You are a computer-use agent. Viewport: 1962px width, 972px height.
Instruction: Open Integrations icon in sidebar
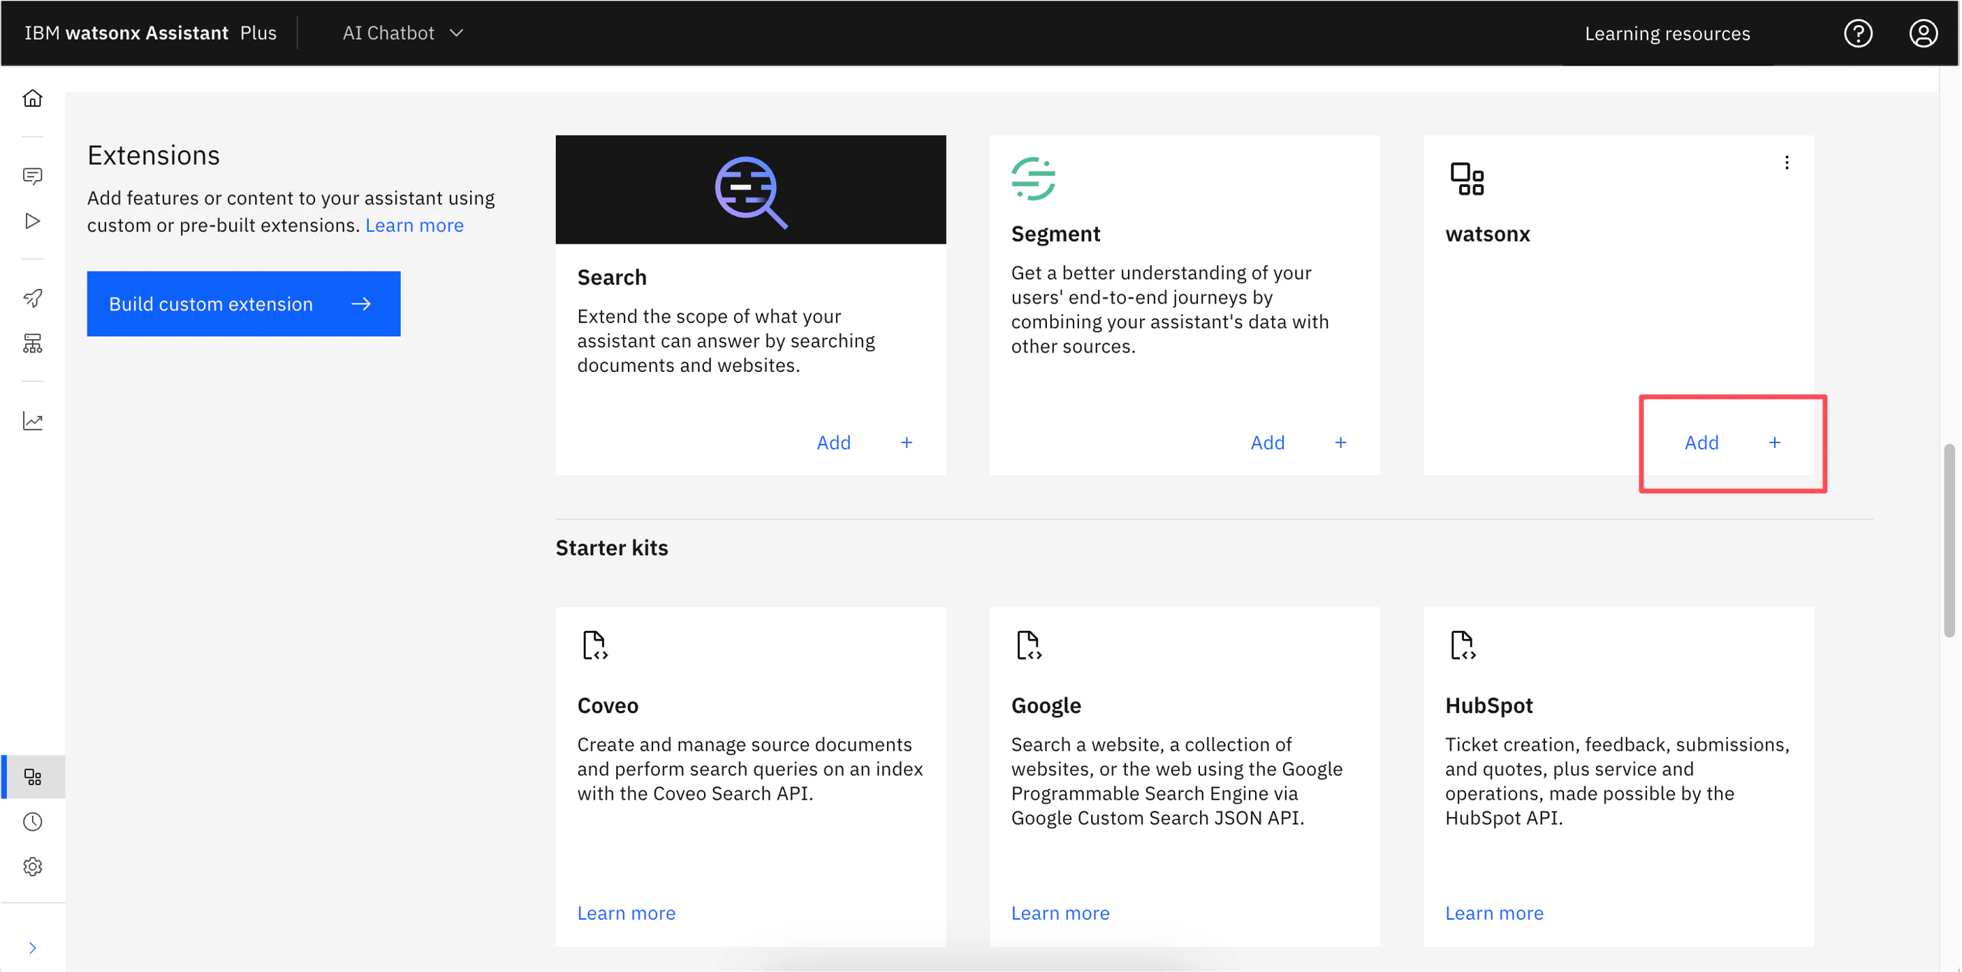(x=32, y=777)
